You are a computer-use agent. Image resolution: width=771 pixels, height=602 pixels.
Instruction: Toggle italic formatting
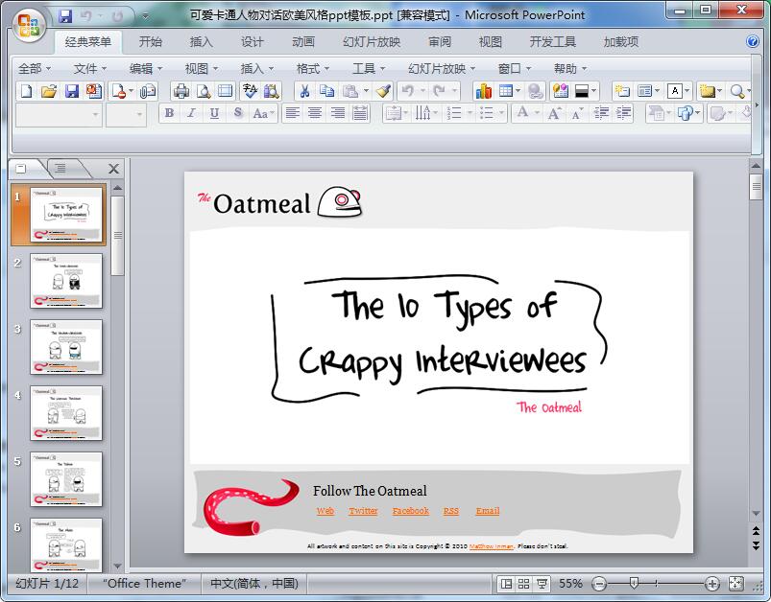191,113
